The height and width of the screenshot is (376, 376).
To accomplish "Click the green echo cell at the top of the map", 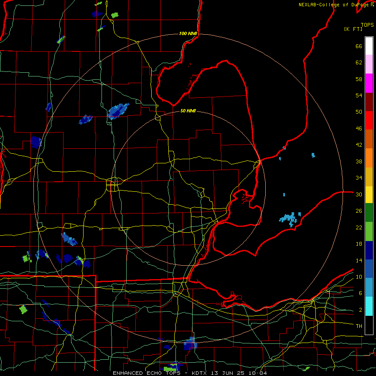I will (115, 15).
